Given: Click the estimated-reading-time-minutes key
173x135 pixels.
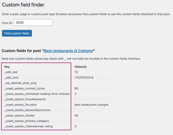Looking at the screenshot, I should coord(37,94).
